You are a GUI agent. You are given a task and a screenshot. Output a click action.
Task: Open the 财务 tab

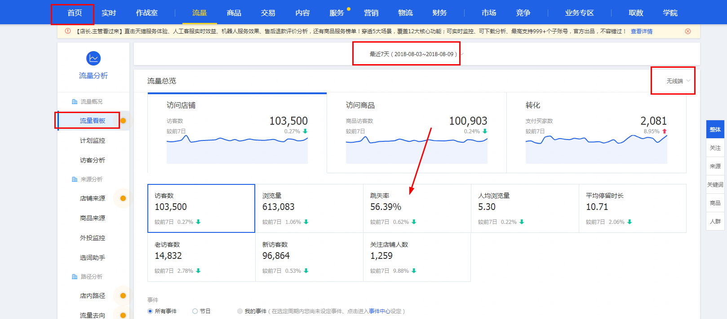click(439, 13)
